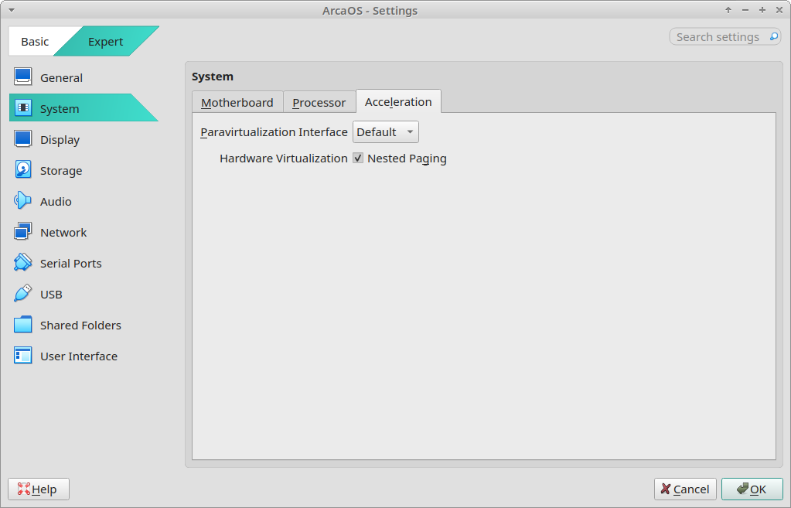This screenshot has width=791, height=508.
Task: Focus the Search settings field
Action: coord(725,36)
